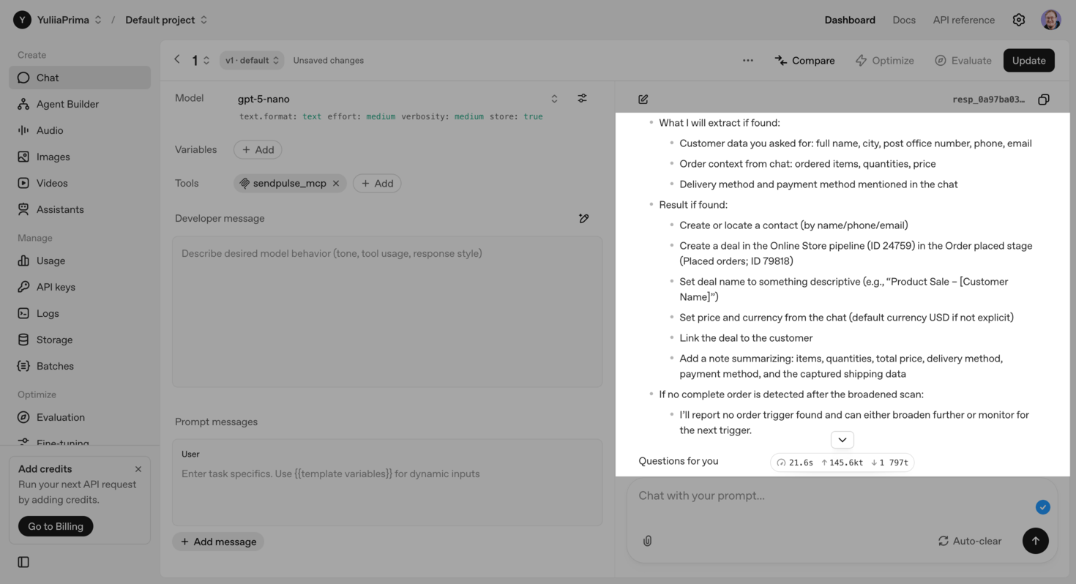Open the v1 default version selector

pyautogui.click(x=252, y=60)
